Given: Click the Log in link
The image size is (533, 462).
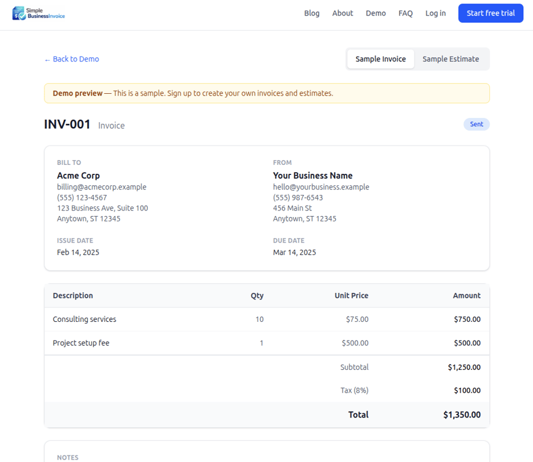Looking at the screenshot, I should click(x=435, y=13).
